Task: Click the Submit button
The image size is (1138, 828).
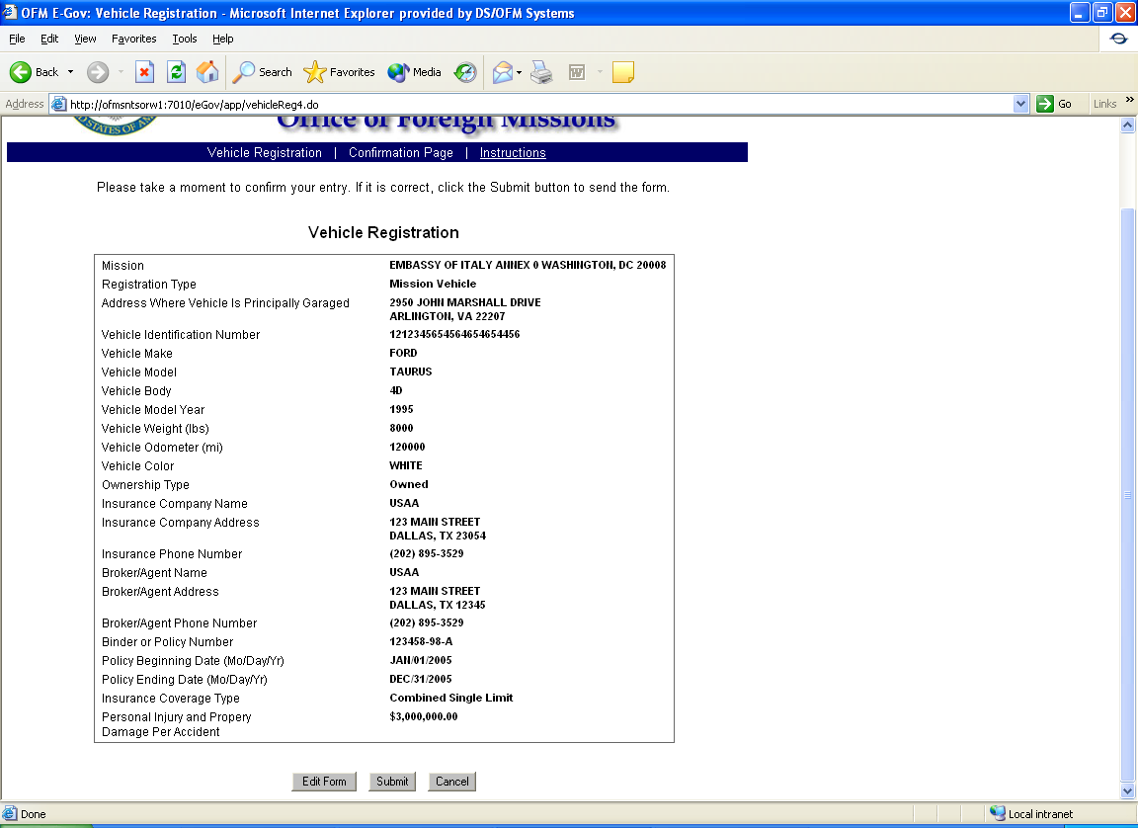Action: [x=392, y=782]
